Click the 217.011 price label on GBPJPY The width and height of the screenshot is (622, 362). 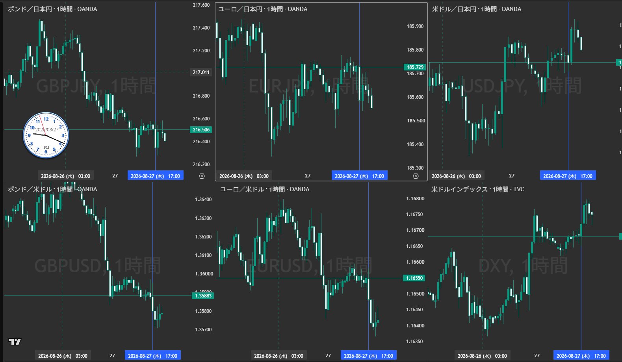coord(201,72)
